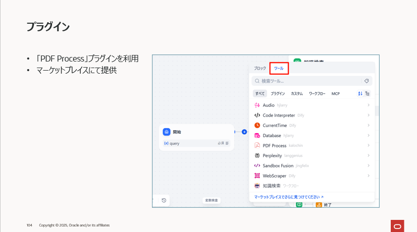Click the プラグイン slide title
This screenshot has height=232, width=417.
(48, 27)
